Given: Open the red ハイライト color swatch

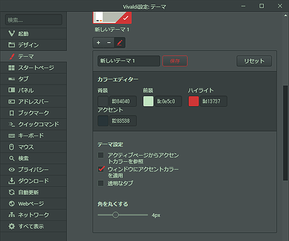Looking at the screenshot, I should (194, 101).
